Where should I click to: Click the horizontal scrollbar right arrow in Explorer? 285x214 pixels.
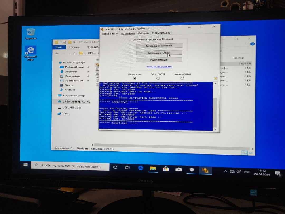(x=253, y=149)
